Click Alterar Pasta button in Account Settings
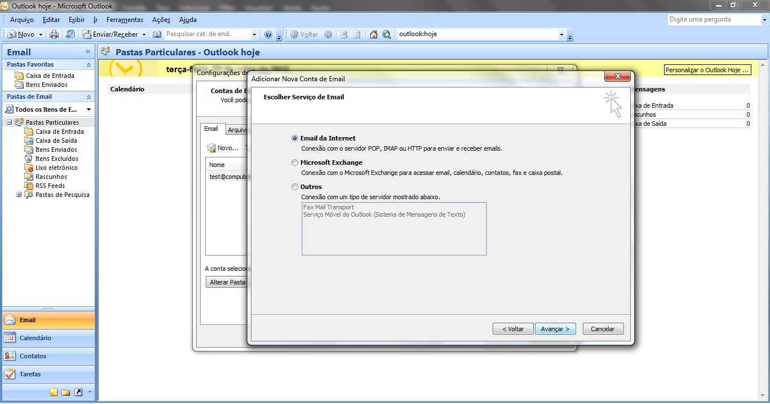 (226, 282)
